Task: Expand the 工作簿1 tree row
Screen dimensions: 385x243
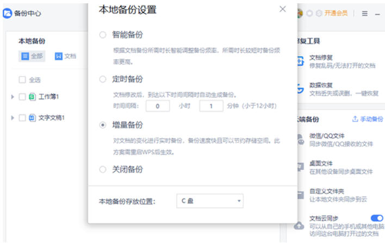Action: pos(13,97)
